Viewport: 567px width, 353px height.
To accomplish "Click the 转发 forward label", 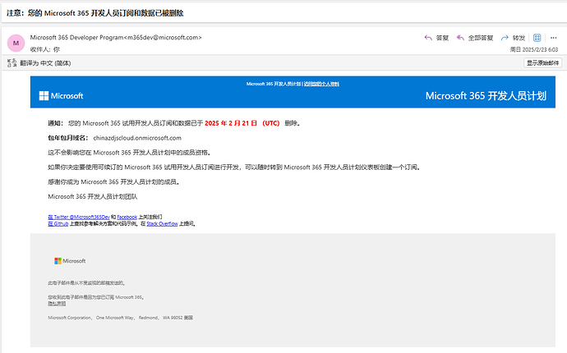I will tap(519, 38).
